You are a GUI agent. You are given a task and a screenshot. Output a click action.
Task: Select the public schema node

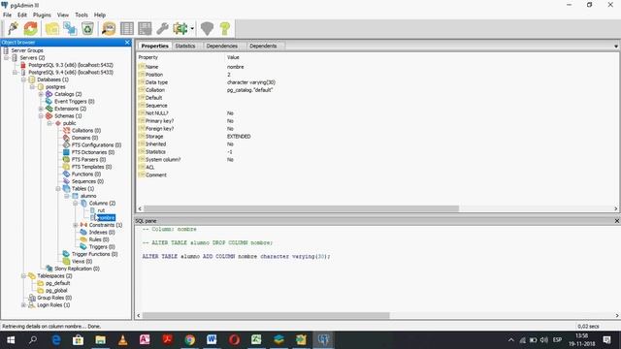click(69, 123)
